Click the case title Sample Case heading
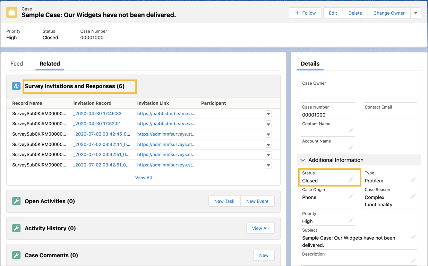The image size is (428, 266). (99, 15)
